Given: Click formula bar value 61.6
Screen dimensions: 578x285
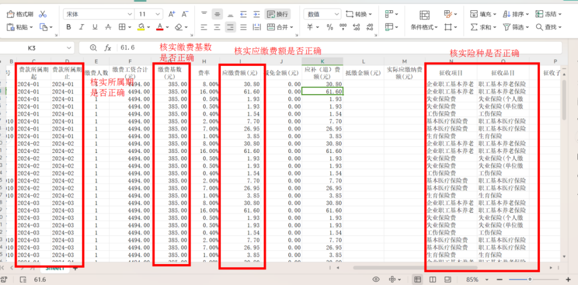Looking at the screenshot, I should coord(128,48).
